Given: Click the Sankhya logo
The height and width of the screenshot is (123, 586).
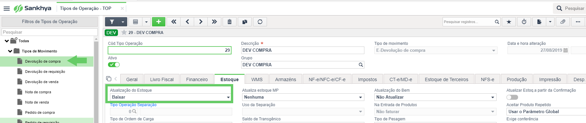Looking at the screenshot, I should 32,8.
